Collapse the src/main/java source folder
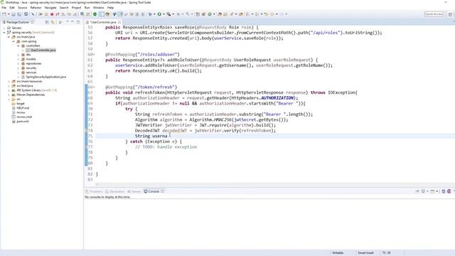The image size is (455, 256). tap(9, 37)
